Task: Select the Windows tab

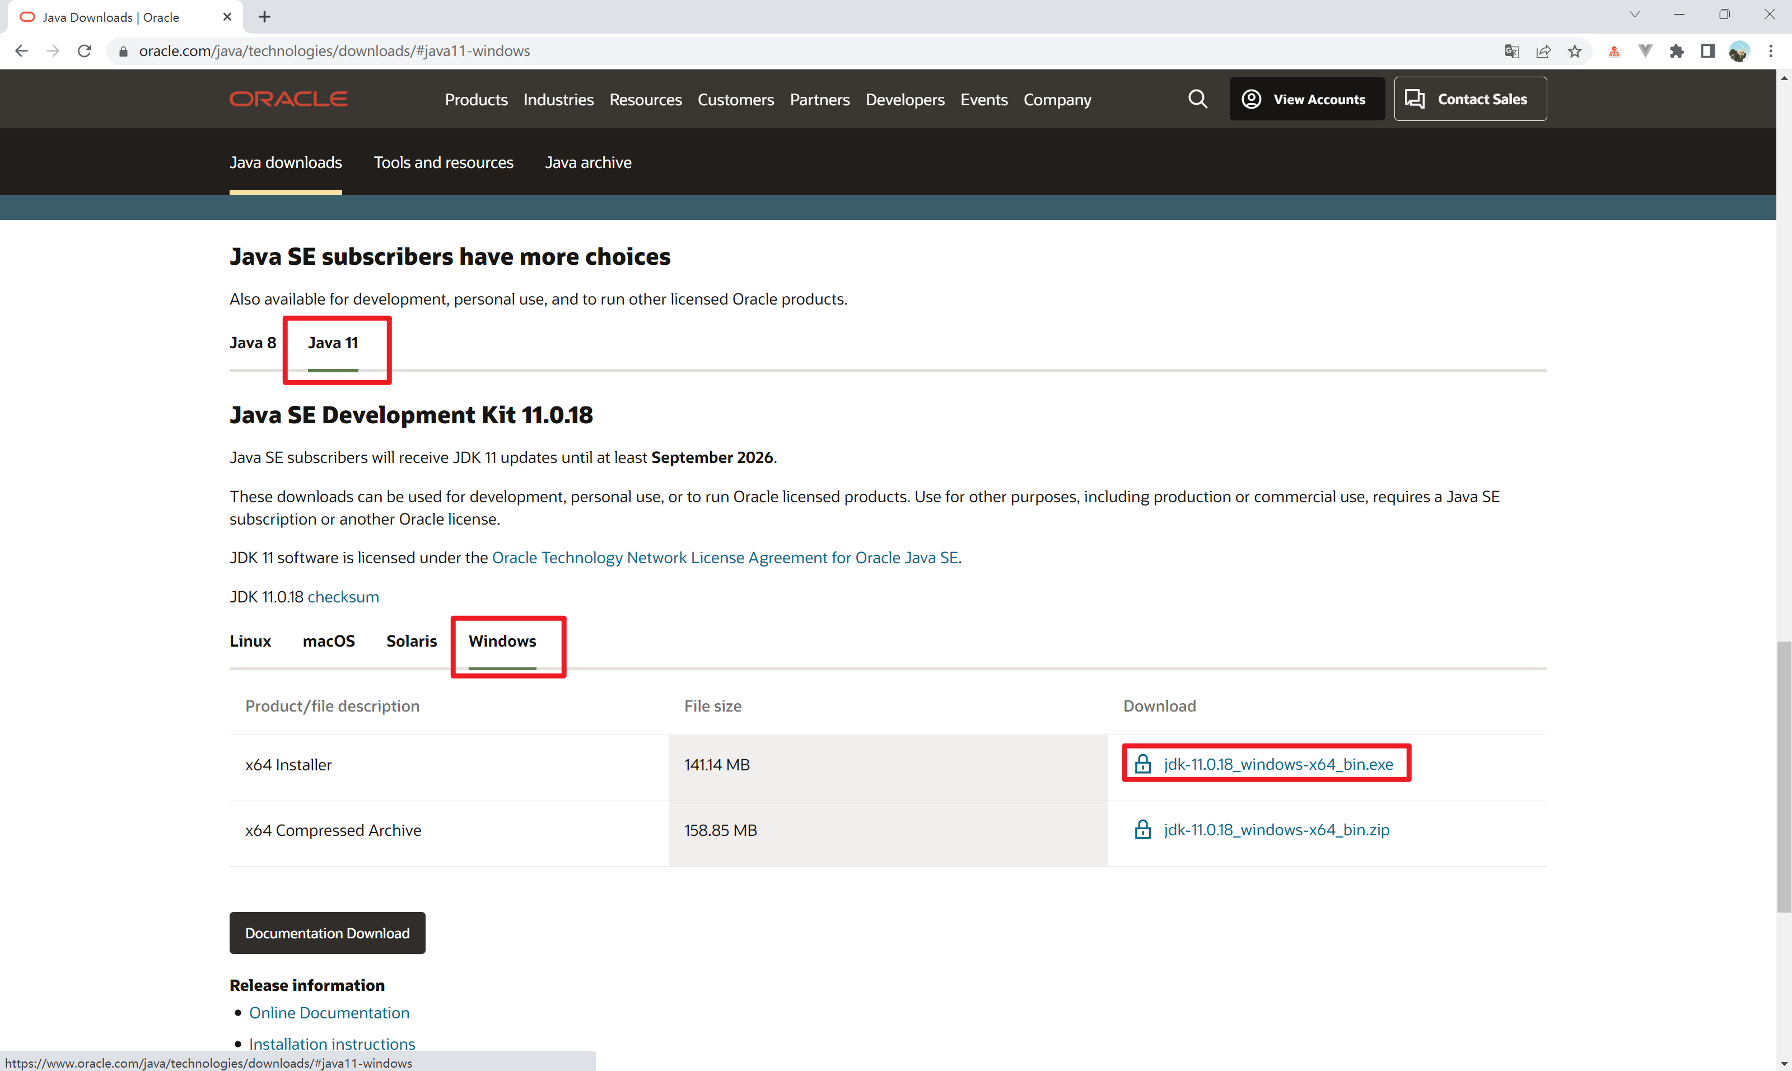Action: click(502, 641)
